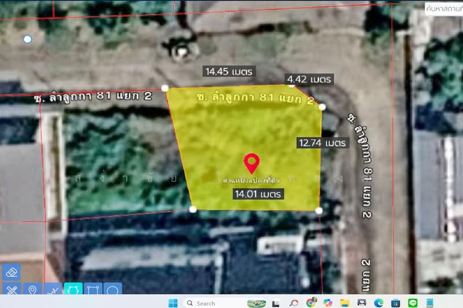Select the active polygon drawing tool
The width and height of the screenshot is (463, 308).
[73, 289]
